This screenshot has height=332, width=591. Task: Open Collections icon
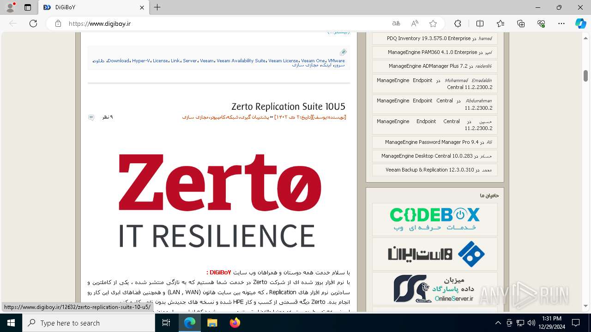[521, 24]
